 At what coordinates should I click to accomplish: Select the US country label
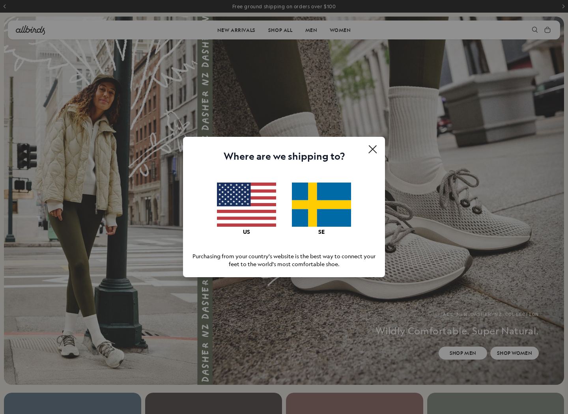click(247, 232)
